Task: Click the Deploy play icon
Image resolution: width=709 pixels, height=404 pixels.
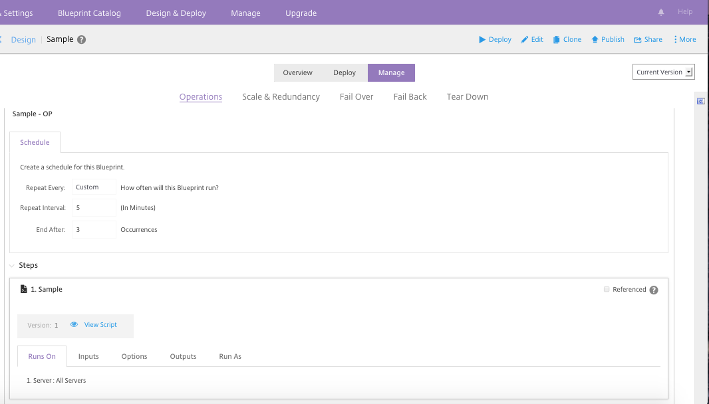Action: [482, 40]
